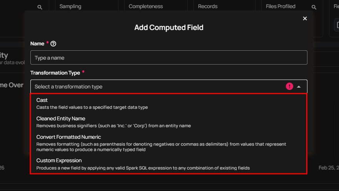This screenshot has width=339, height=191.
Task: Pick Convert Formatted Numeric from list
Action: pyautogui.click(x=68, y=137)
